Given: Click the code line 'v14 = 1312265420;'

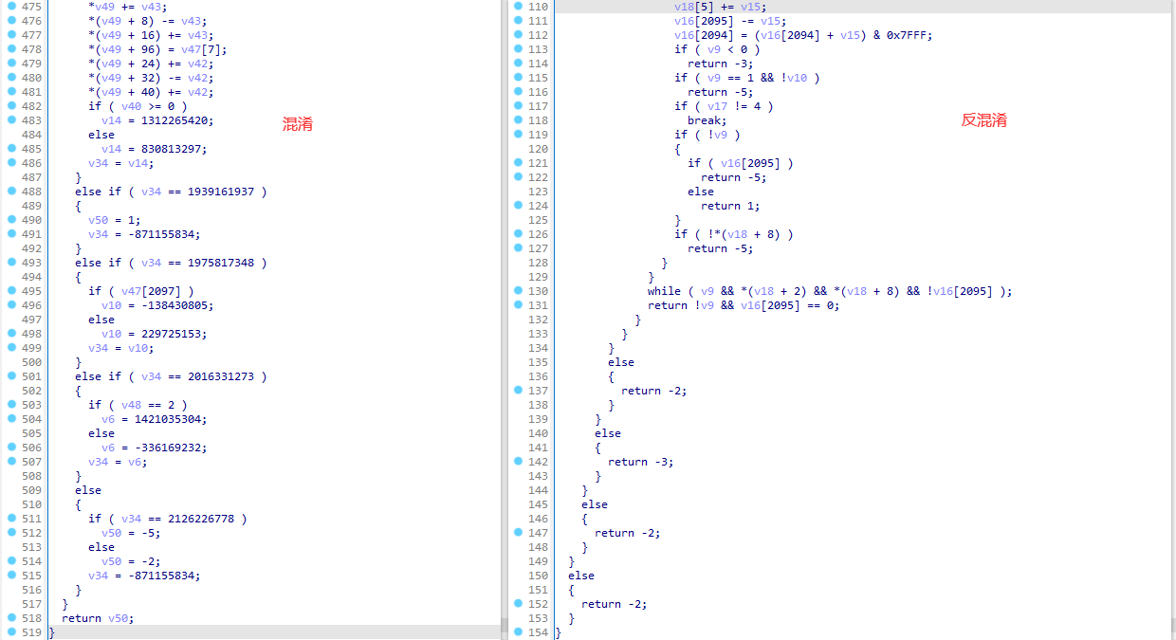Looking at the screenshot, I should pos(157,120).
